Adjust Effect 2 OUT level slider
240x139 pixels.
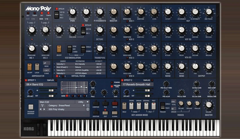click(x=147, y=96)
